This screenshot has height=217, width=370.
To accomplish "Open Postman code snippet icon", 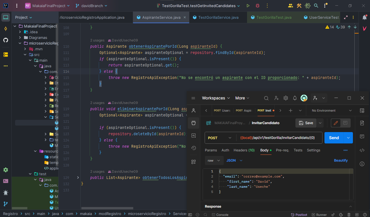I will (362, 150).
